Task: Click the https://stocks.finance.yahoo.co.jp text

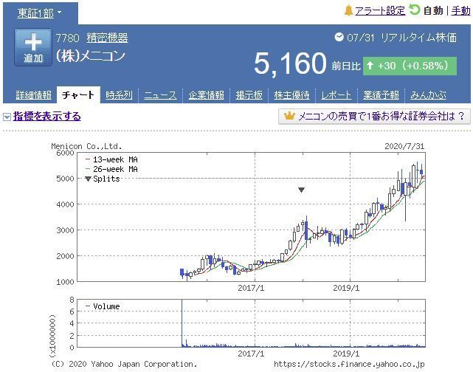Action: [x=349, y=364]
